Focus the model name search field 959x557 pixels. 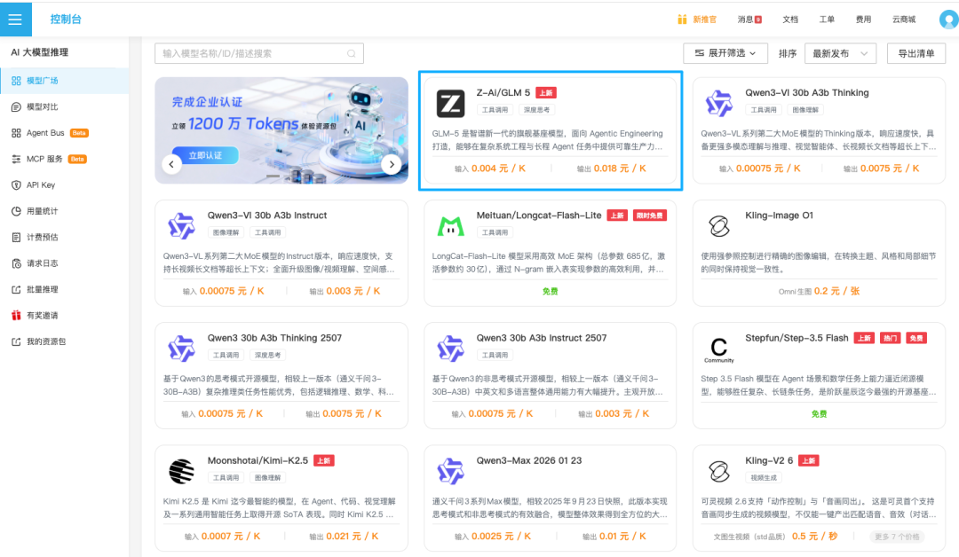(259, 54)
